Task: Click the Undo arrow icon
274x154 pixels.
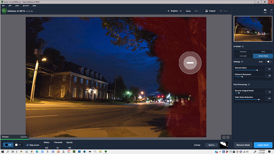Action: pos(265,11)
